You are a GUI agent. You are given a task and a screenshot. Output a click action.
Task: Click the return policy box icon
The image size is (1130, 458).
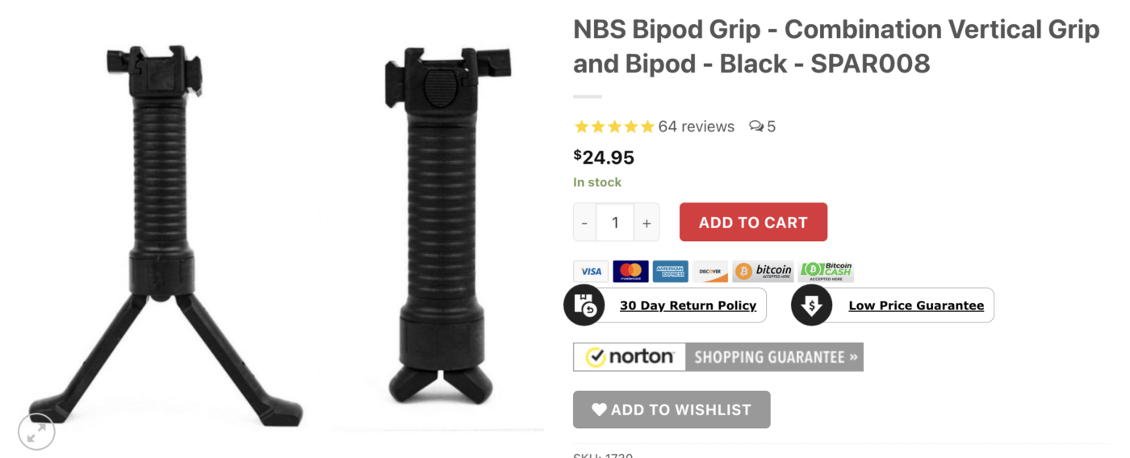[584, 305]
